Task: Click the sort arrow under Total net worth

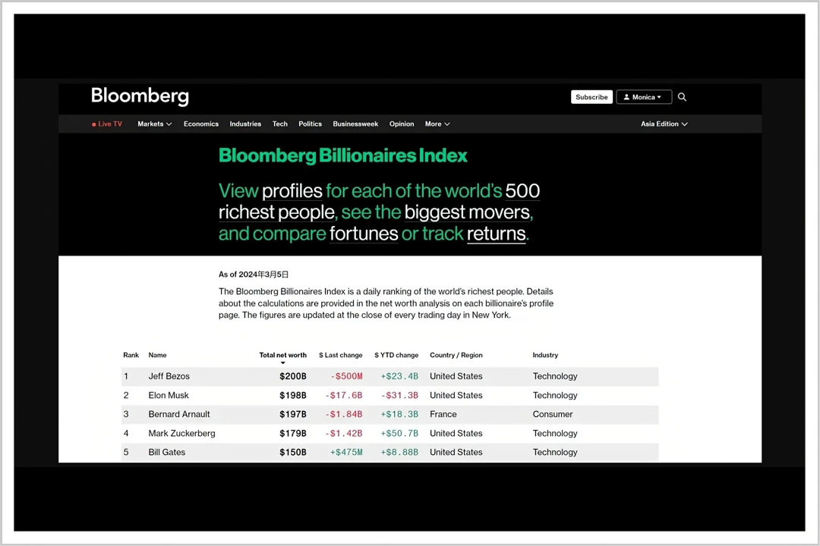Action: (x=283, y=362)
